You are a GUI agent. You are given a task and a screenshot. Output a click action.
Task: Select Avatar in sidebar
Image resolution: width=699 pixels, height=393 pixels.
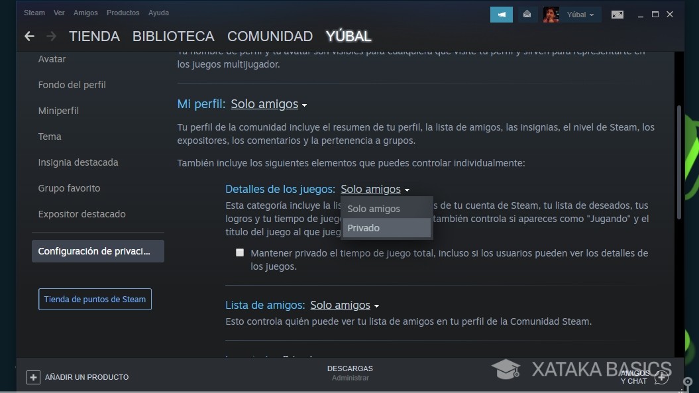click(52, 59)
